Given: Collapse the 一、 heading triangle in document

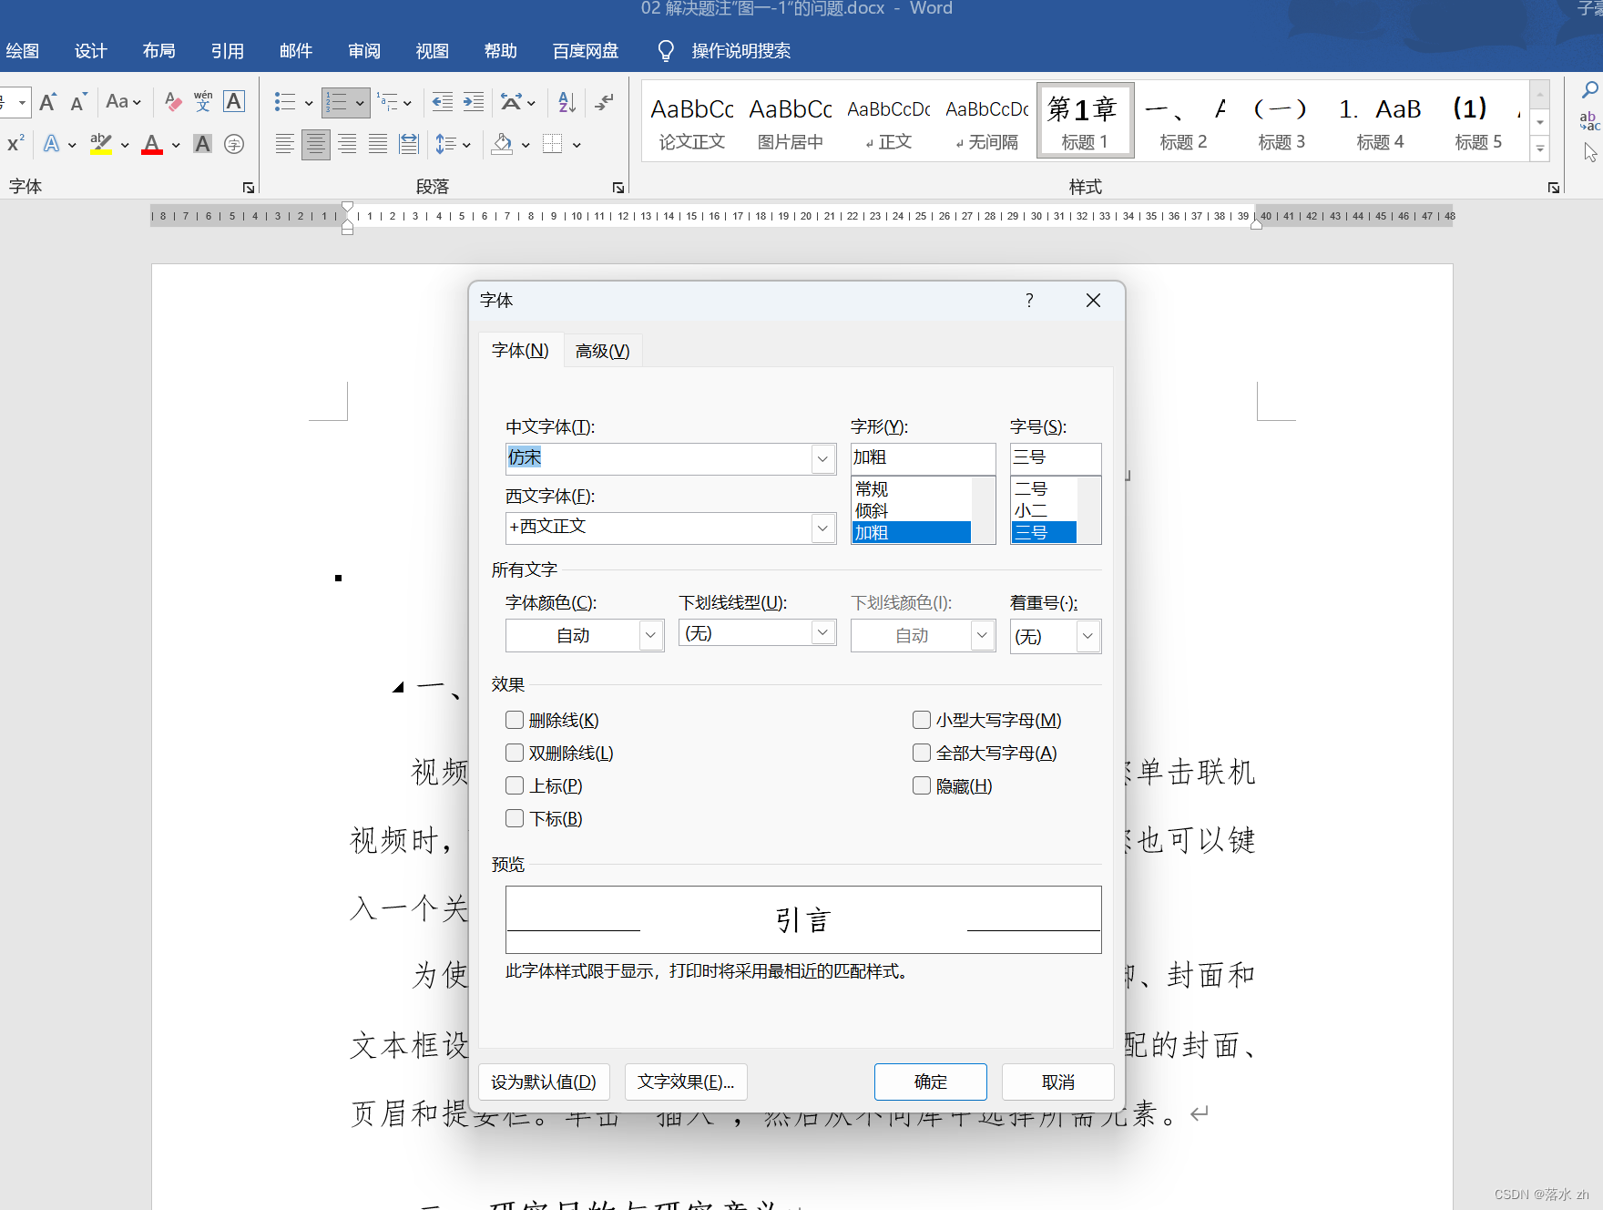Looking at the screenshot, I should pyautogui.click(x=398, y=687).
